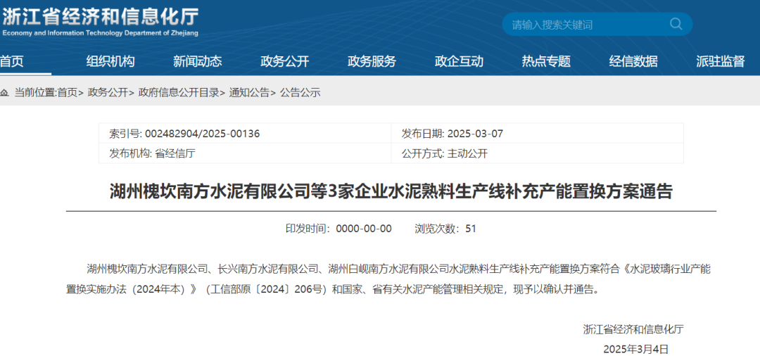Click 政务公开 in the breadcrumb trail
The height and width of the screenshot is (356, 760).
pos(108,92)
